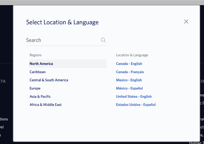Choose Central & South America region
Screen dimensions: 204x144
[x=49, y=80]
